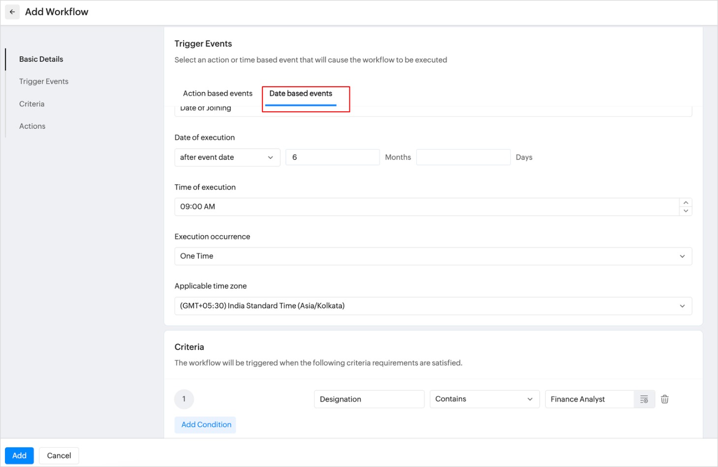The height and width of the screenshot is (467, 718).
Task: Go to Basic Details section
Action: tap(41, 59)
